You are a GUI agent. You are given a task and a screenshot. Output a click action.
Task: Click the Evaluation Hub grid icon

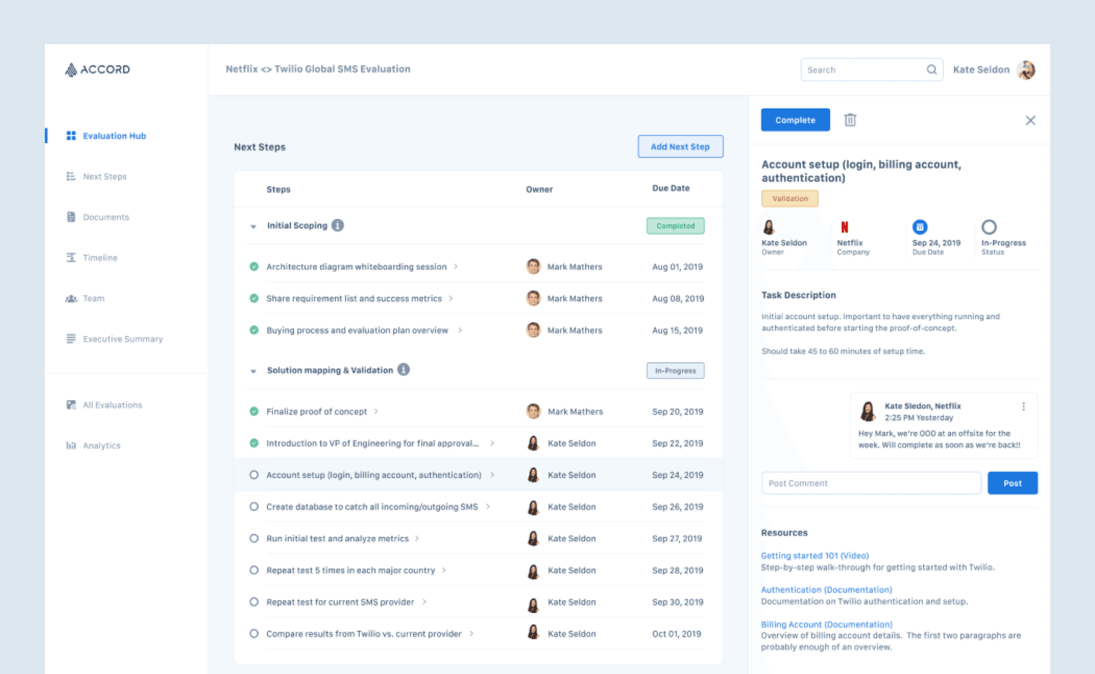coord(71,135)
